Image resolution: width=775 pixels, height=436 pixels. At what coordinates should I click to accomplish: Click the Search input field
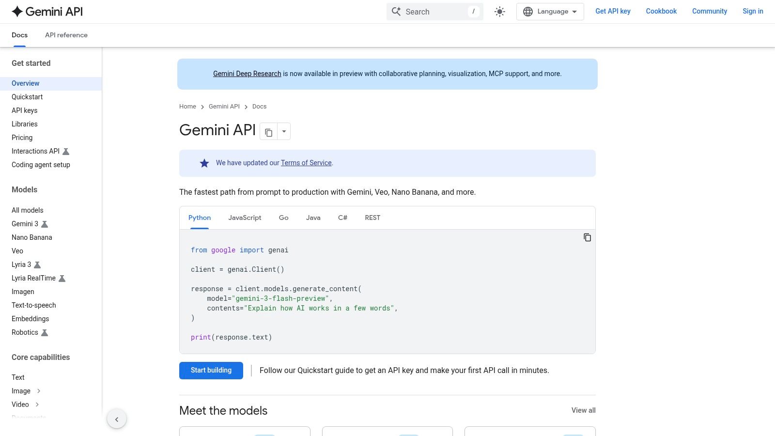(x=435, y=12)
